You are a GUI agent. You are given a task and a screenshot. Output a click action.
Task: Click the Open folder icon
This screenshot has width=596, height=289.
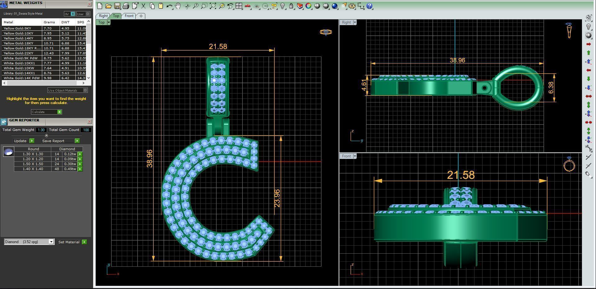pos(109,6)
